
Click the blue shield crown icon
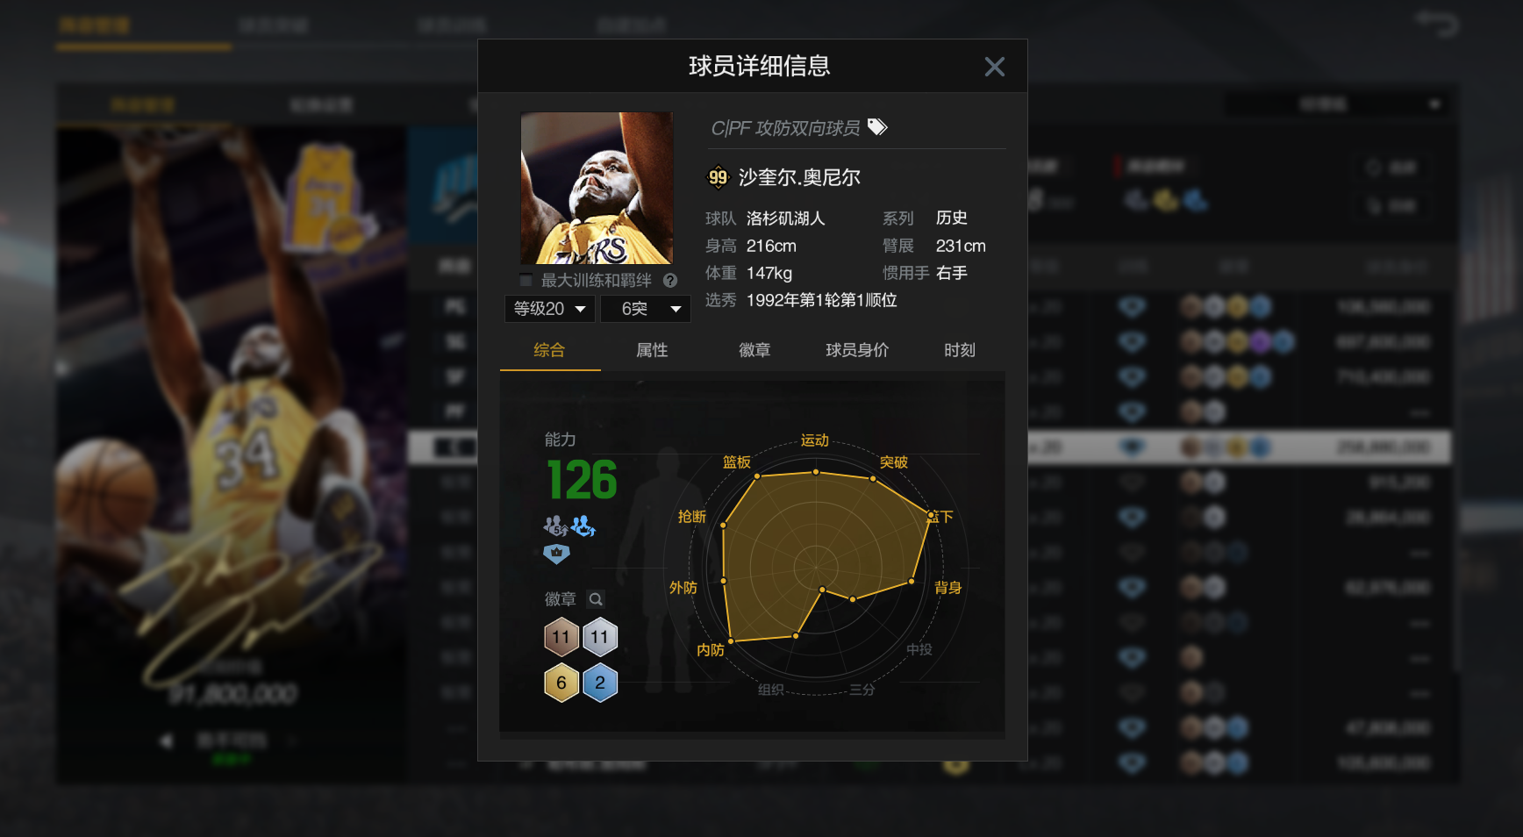coord(556,554)
